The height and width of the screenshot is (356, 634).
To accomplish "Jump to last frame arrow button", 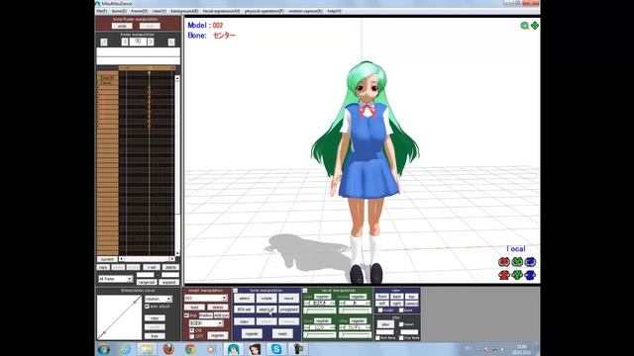I will [171, 42].
